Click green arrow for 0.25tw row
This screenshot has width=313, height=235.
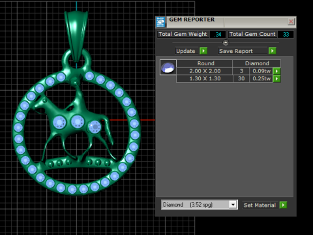(276, 78)
